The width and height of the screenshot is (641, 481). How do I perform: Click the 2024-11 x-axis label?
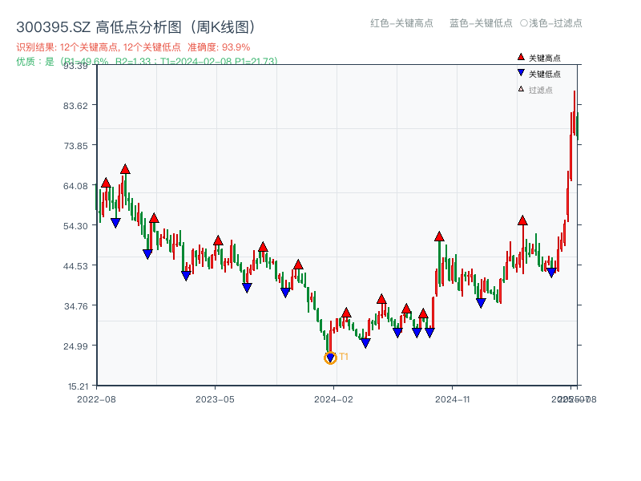tap(453, 399)
